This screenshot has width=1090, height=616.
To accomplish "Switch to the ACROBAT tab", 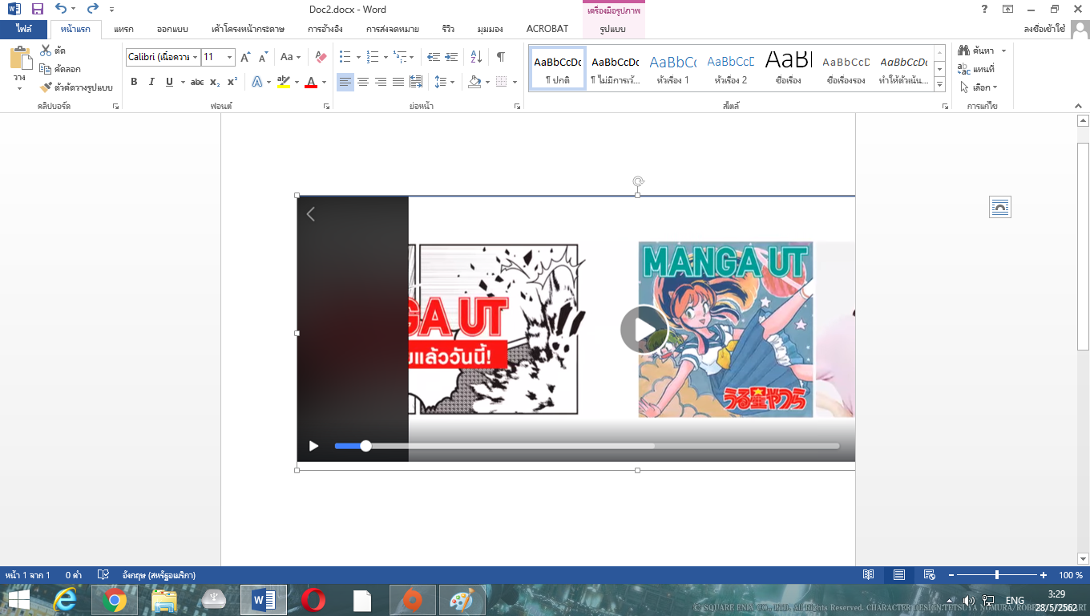I will tap(547, 29).
